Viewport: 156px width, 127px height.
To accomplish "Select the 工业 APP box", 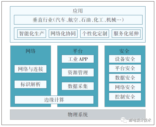I will (78, 59).
